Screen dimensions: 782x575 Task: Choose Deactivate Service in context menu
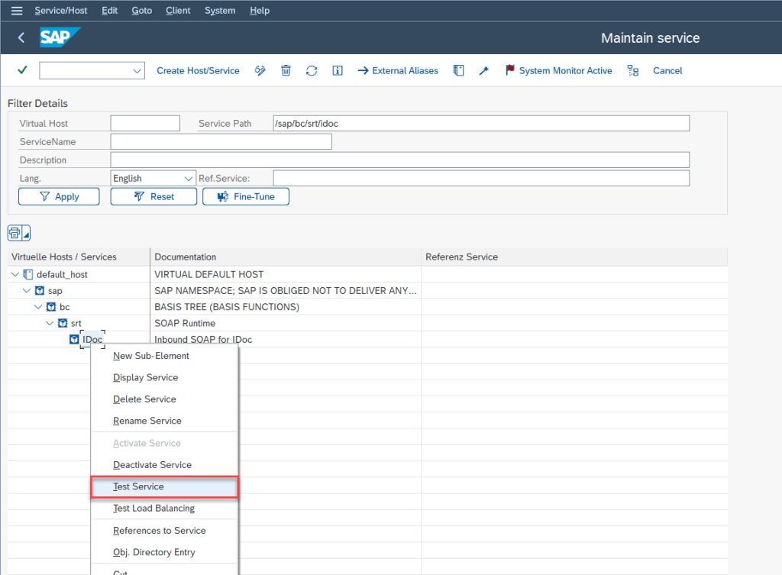click(x=152, y=465)
